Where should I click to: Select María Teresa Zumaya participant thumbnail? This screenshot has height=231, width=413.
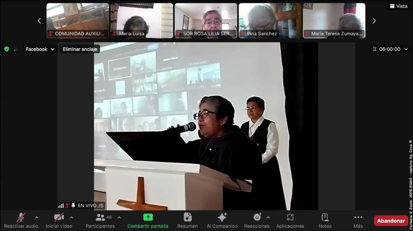334,21
